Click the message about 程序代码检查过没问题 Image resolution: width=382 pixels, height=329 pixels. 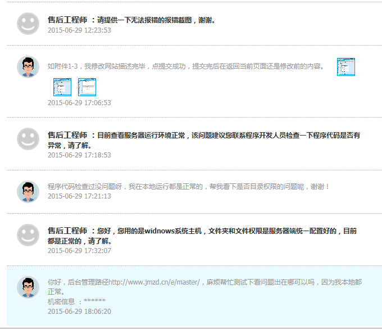[x=189, y=187]
